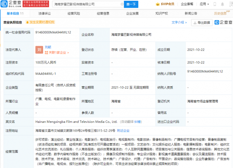Click the 经营范围 row label

point(12,152)
